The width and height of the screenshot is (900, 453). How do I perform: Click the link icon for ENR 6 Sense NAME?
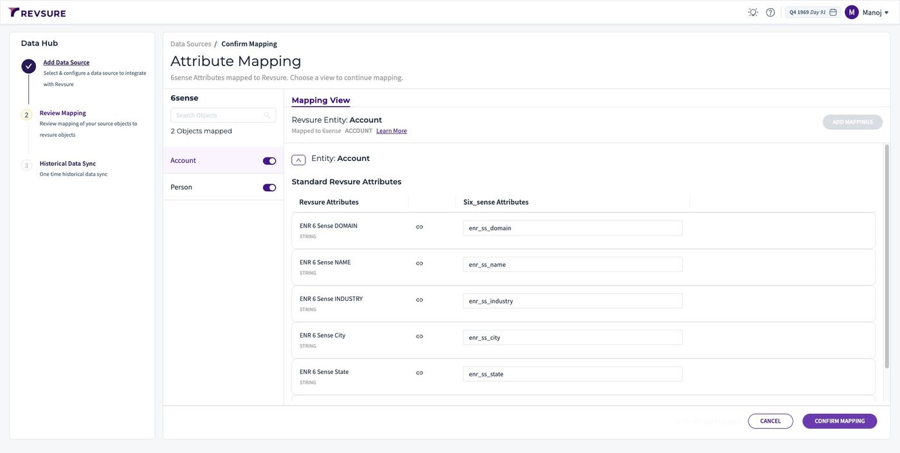[419, 264]
